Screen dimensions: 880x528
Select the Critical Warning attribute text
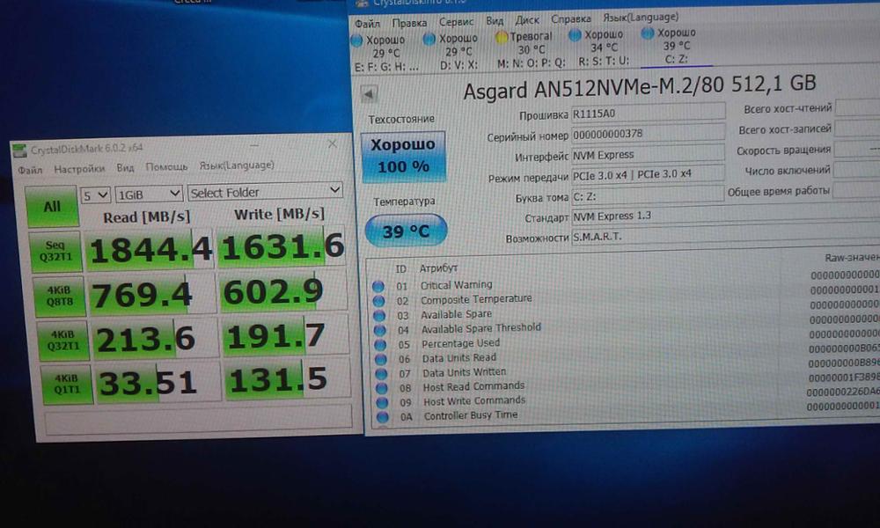tap(456, 285)
